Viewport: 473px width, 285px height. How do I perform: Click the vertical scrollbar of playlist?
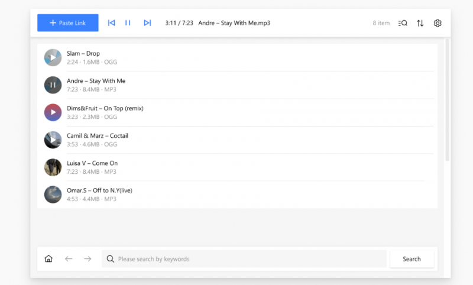pyautogui.click(x=447, y=101)
